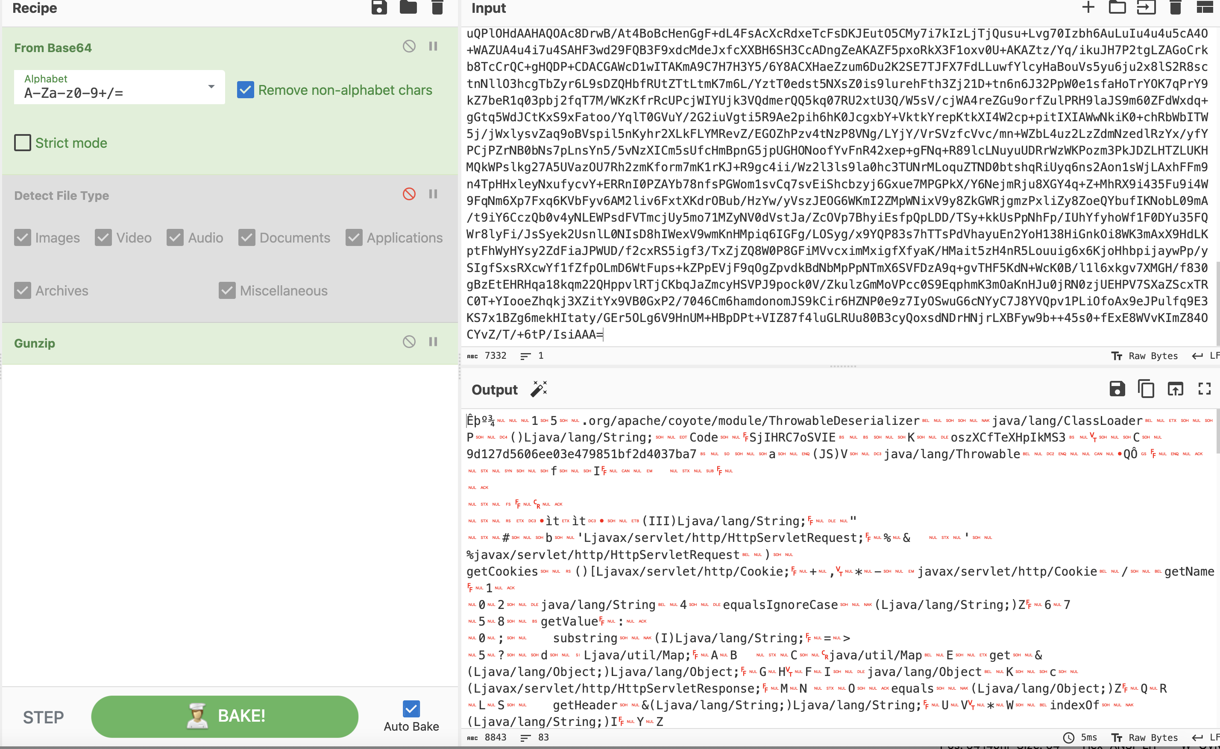Open the Base64 Alphabet dropdown

119,87
